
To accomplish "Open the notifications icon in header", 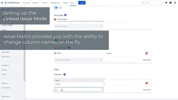I will coord(166,3).
